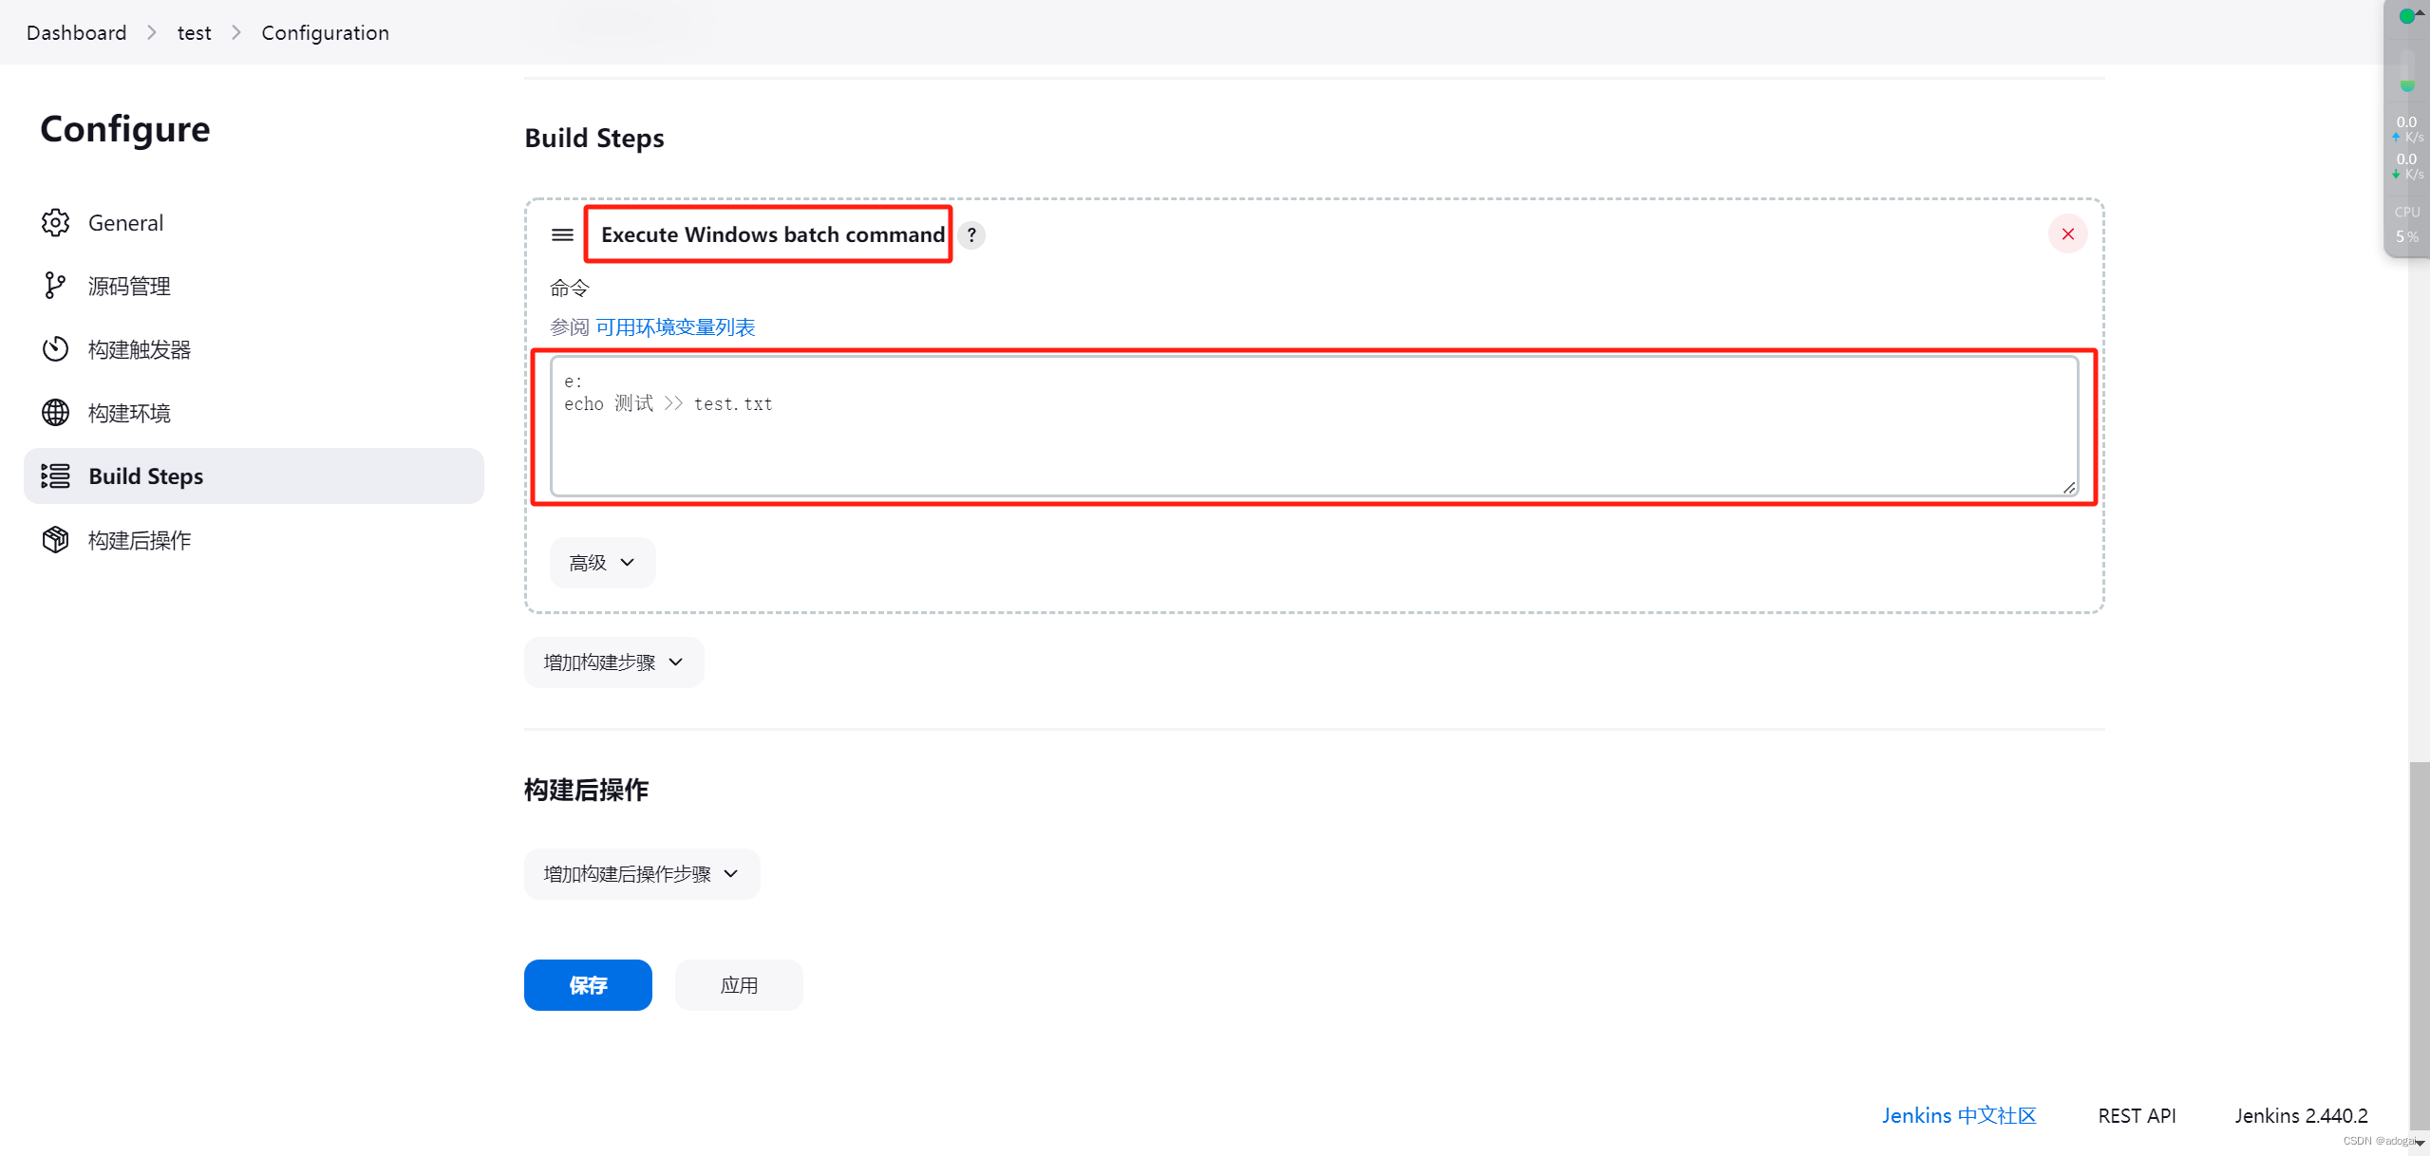Click the 应用 apply button
Screen dimensions: 2430x1156
739,985
